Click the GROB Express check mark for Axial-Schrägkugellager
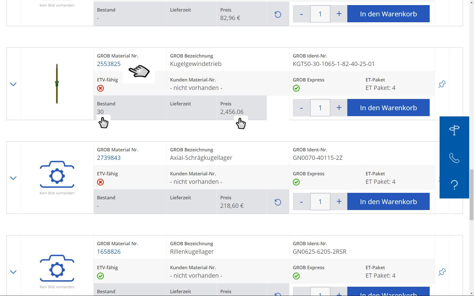Image resolution: width=474 pixels, height=296 pixels. (296, 182)
